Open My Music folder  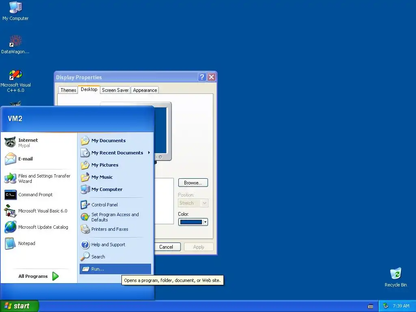pyautogui.click(x=115, y=177)
